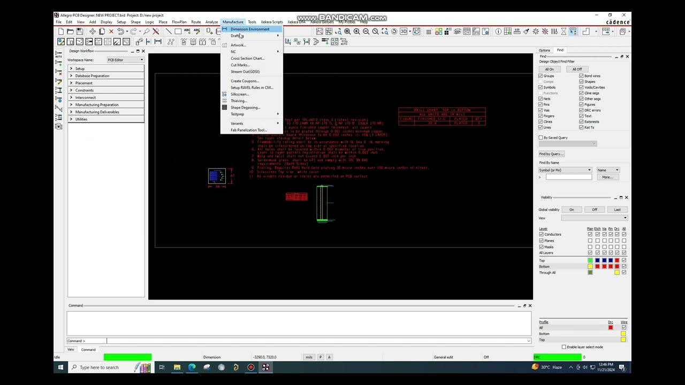Viewport: 685px width, 385px height.
Task: Click the red Bandicam record icon in taskbar
Action: [250, 367]
